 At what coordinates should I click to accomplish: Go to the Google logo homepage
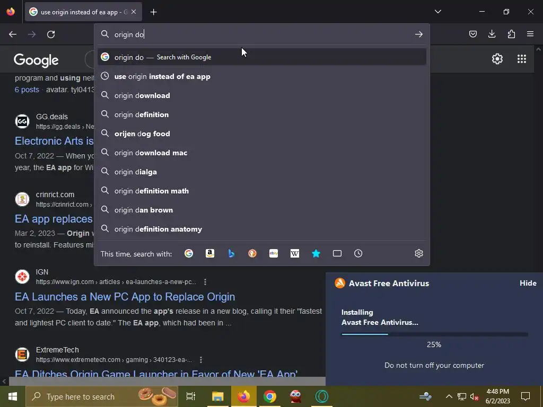(x=36, y=60)
